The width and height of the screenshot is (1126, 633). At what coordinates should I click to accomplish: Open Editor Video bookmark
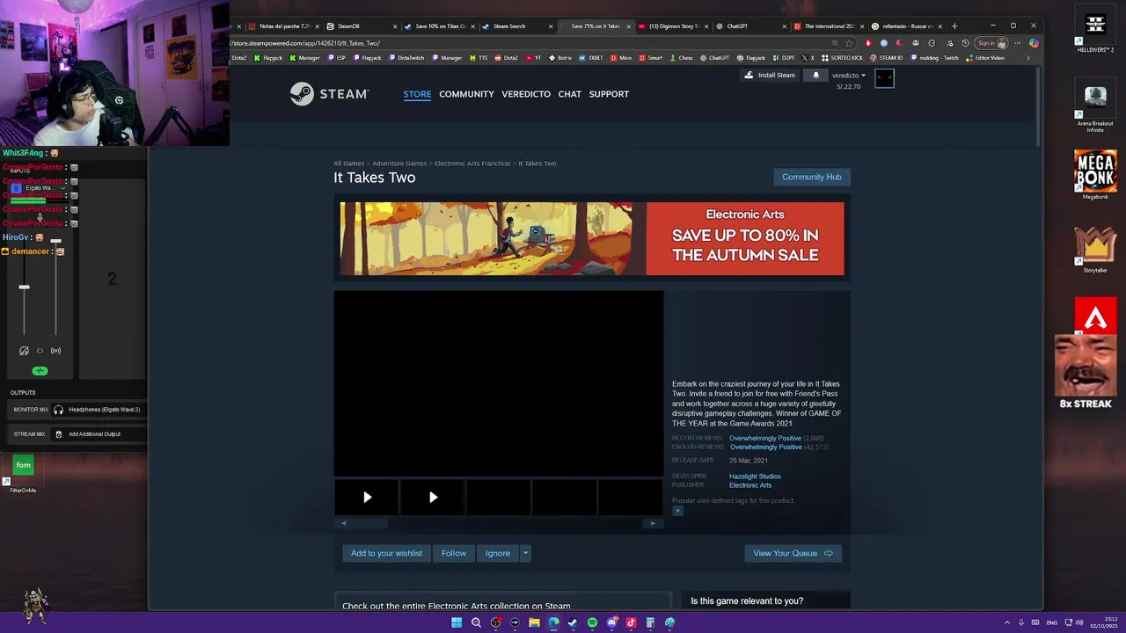tap(985, 58)
